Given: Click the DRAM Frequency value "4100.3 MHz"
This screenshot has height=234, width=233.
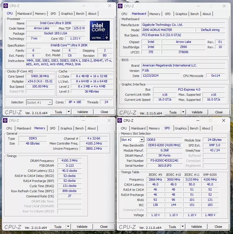Looking at the screenshot, I should (69, 160).
